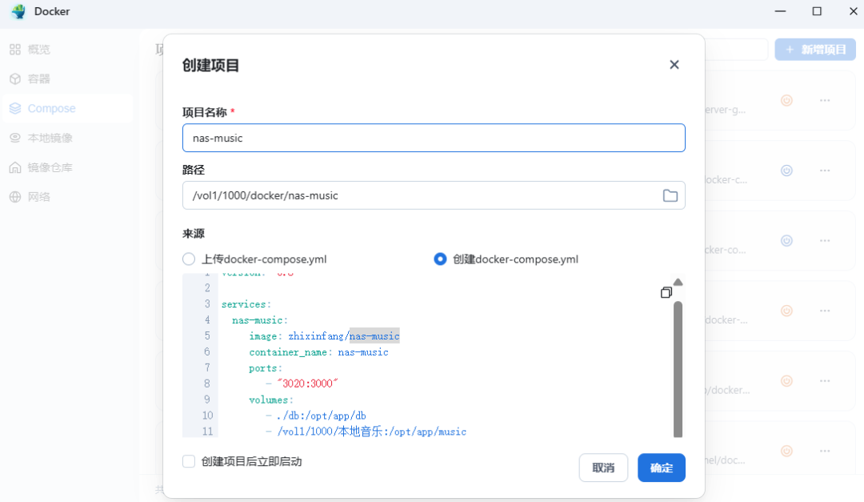This screenshot has width=864, height=502.
Task: Click the container cube icon in sidebar
Action: 15,79
